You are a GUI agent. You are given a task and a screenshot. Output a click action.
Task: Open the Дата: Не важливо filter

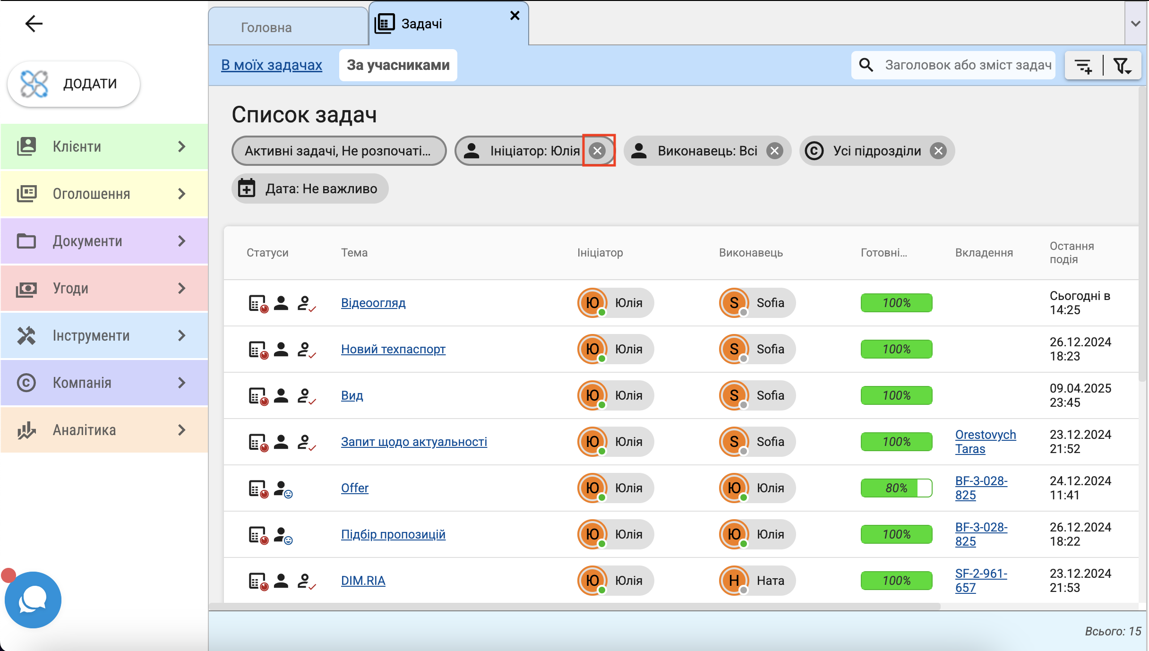[310, 188]
